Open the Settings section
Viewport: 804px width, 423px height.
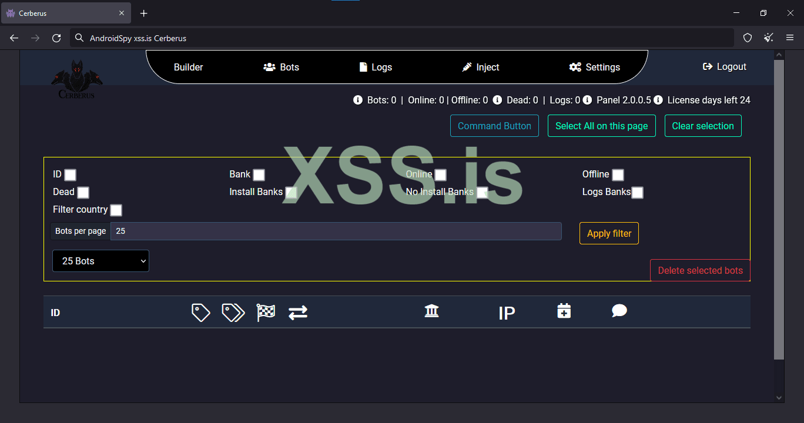tap(595, 67)
